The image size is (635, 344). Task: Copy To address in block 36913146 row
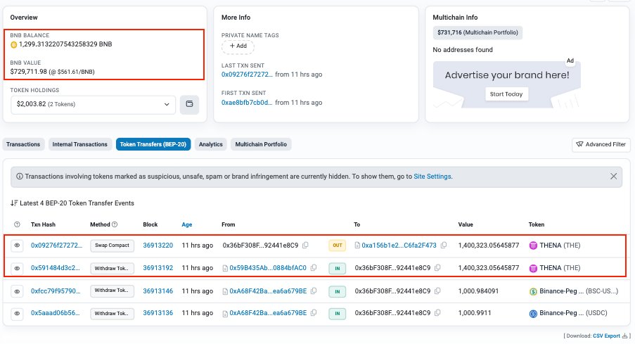point(437,291)
